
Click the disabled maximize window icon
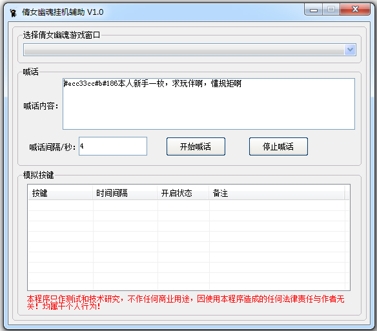pos(331,10)
